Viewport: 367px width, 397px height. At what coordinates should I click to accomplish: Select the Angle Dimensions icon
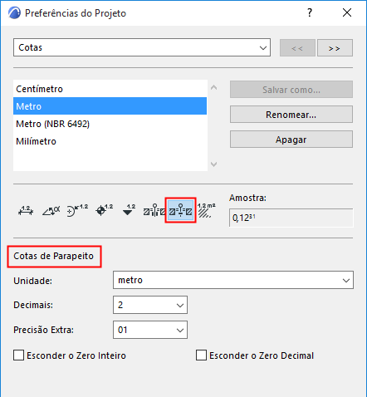coord(51,211)
